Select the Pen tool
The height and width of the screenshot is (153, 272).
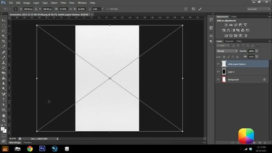tap(3, 94)
